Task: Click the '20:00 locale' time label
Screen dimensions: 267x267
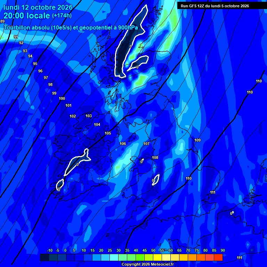Action: pyautogui.click(x=27, y=16)
